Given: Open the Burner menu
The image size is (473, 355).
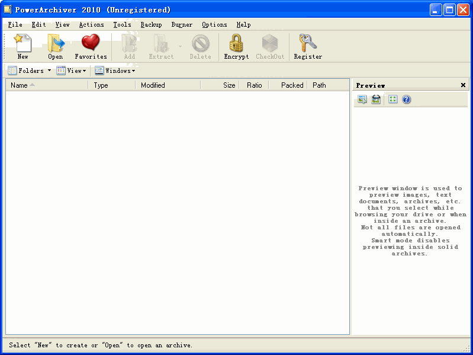Looking at the screenshot, I should (x=182, y=25).
